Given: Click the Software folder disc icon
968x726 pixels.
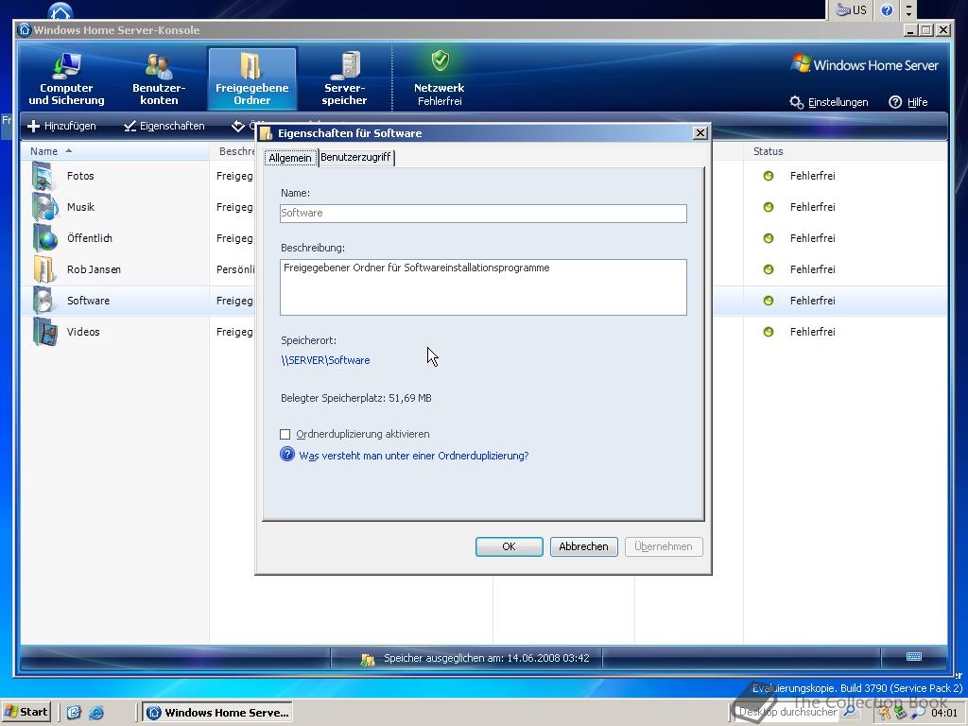Looking at the screenshot, I should coord(44,301).
